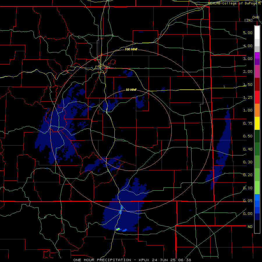Select the 2.00 legend value
This screenshot has width=262, height=262.
[248, 72]
